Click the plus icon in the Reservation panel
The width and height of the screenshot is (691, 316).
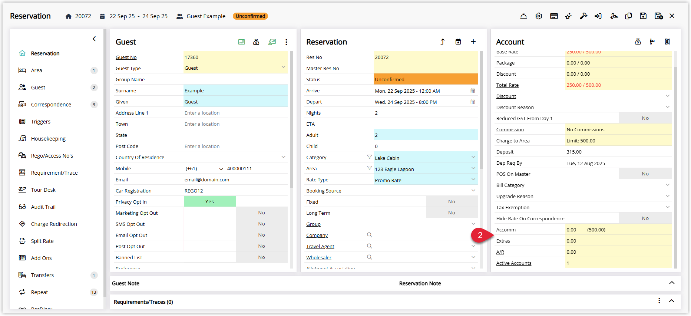pyautogui.click(x=473, y=42)
